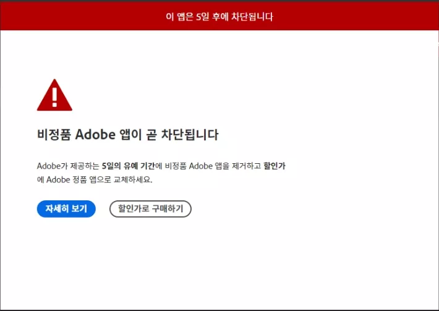
Task: Click the bold text 5일의 유예 기간
Action: [128, 166]
